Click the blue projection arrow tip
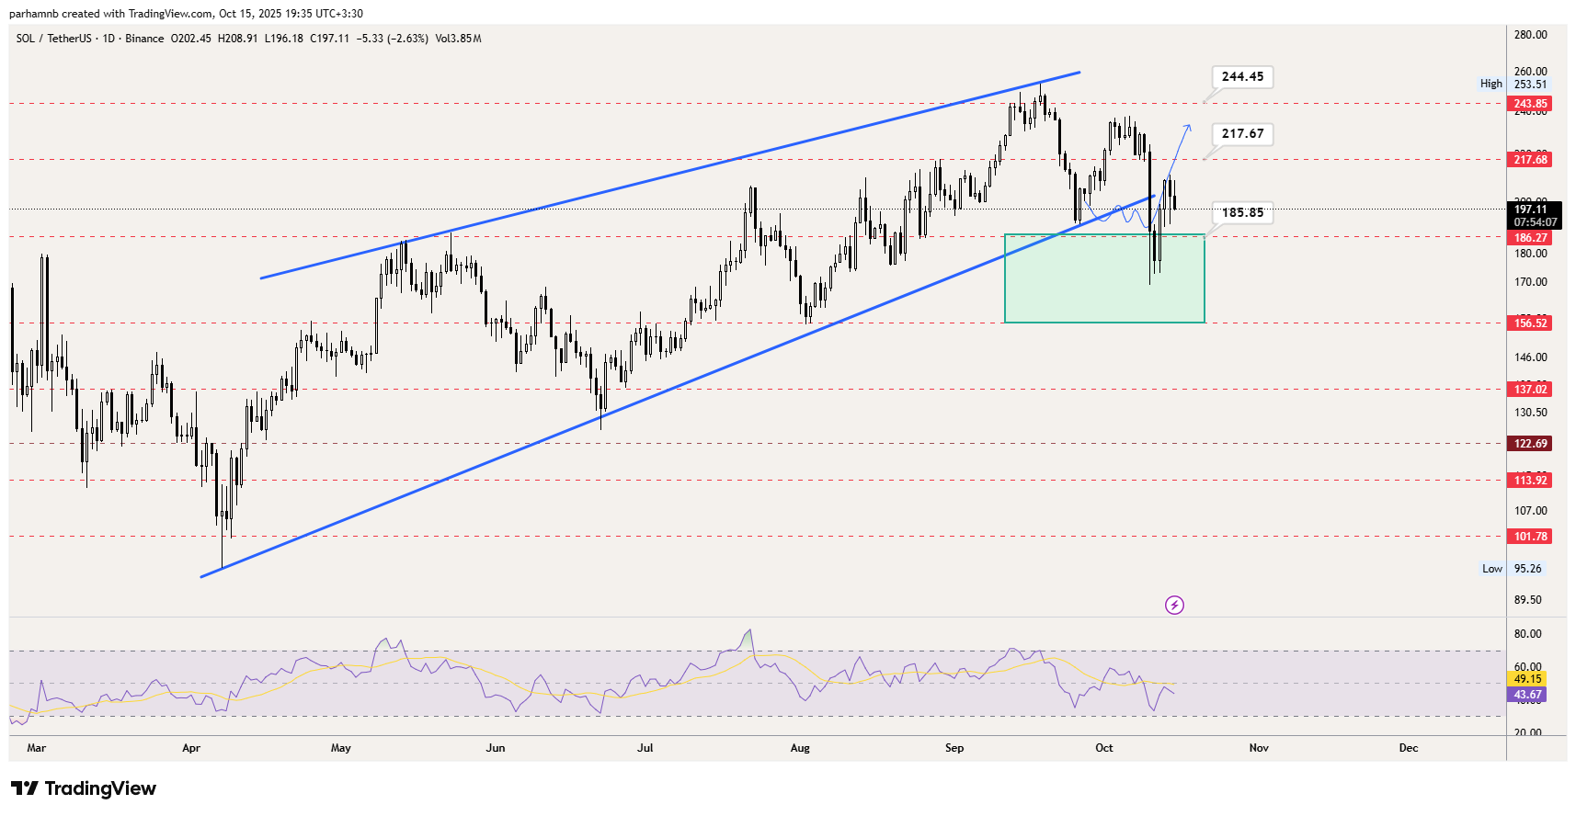The image size is (1576, 816). click(x=1189, y=126)
